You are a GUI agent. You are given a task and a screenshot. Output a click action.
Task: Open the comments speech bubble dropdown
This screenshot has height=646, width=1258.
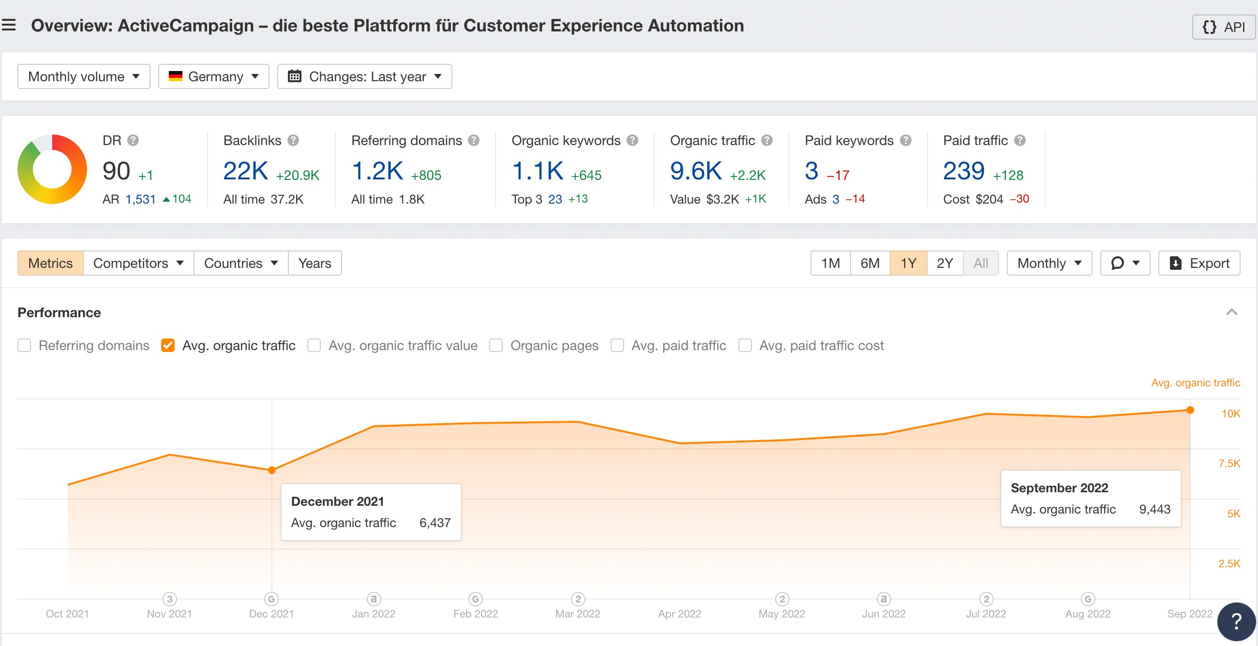(1124, 263)
